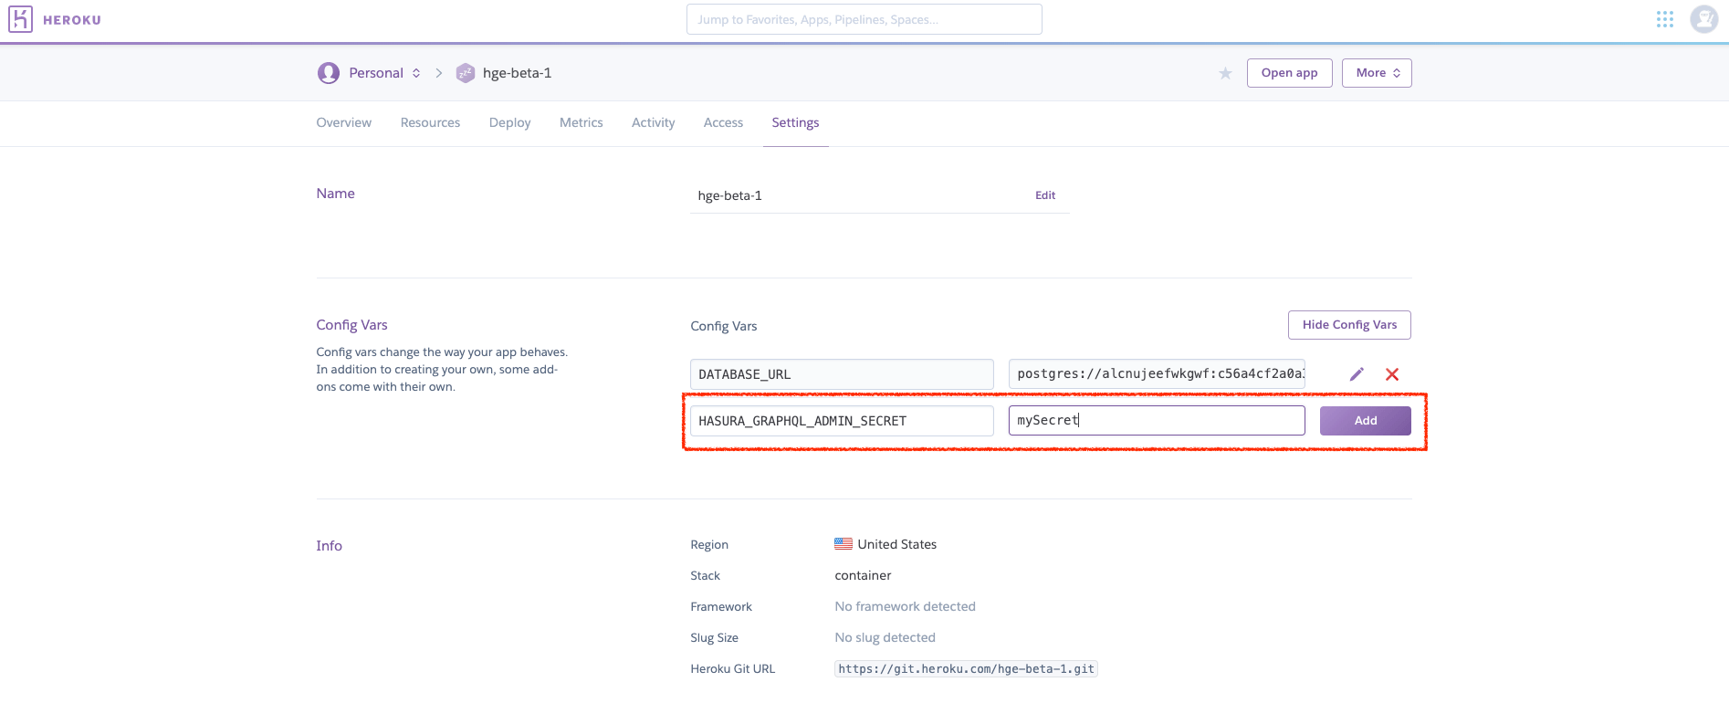1729x703 pixels.
Task: Expand the Personal account switcher dropdown
Action: [x=416, y=73]
